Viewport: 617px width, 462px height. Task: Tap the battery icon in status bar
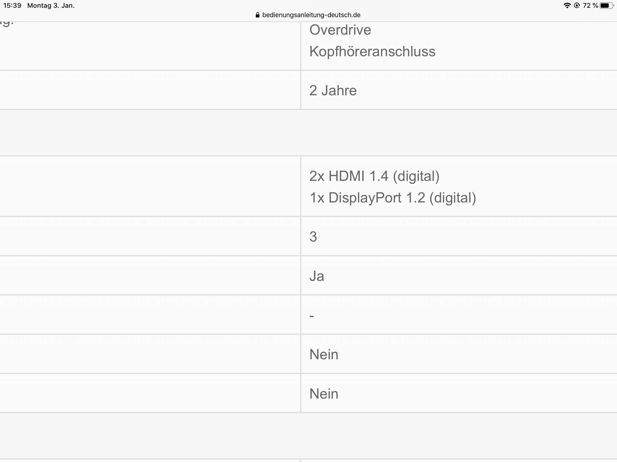pyautogui.click(x=607, y=6)
